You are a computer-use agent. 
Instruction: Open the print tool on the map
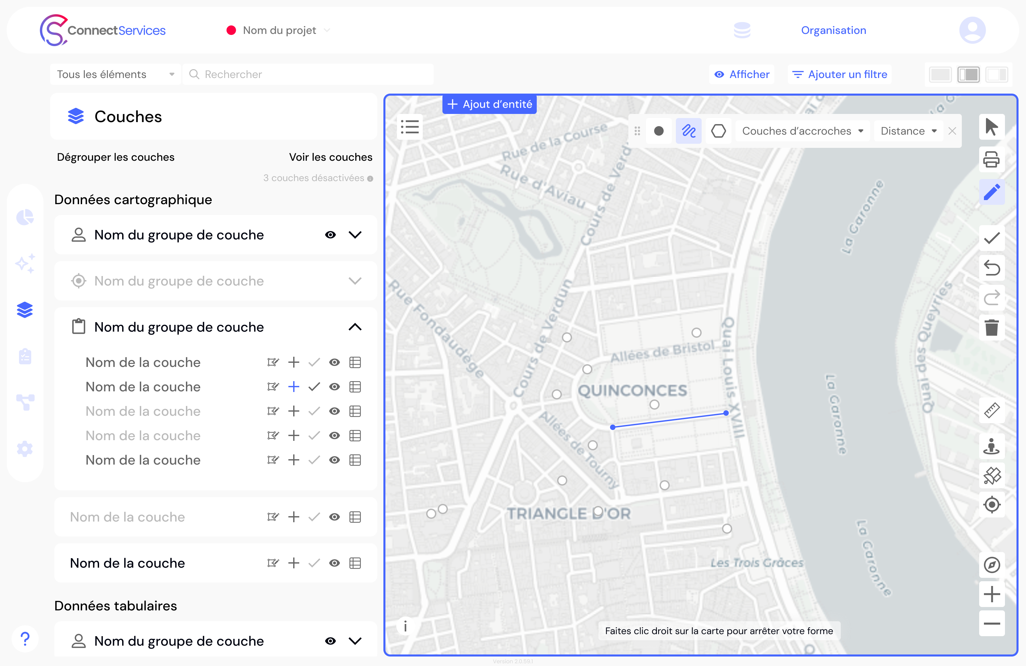tap(992, 159)
